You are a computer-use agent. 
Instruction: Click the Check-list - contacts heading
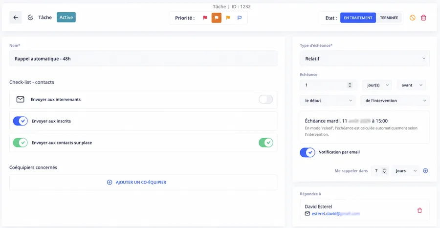[32, 82]
